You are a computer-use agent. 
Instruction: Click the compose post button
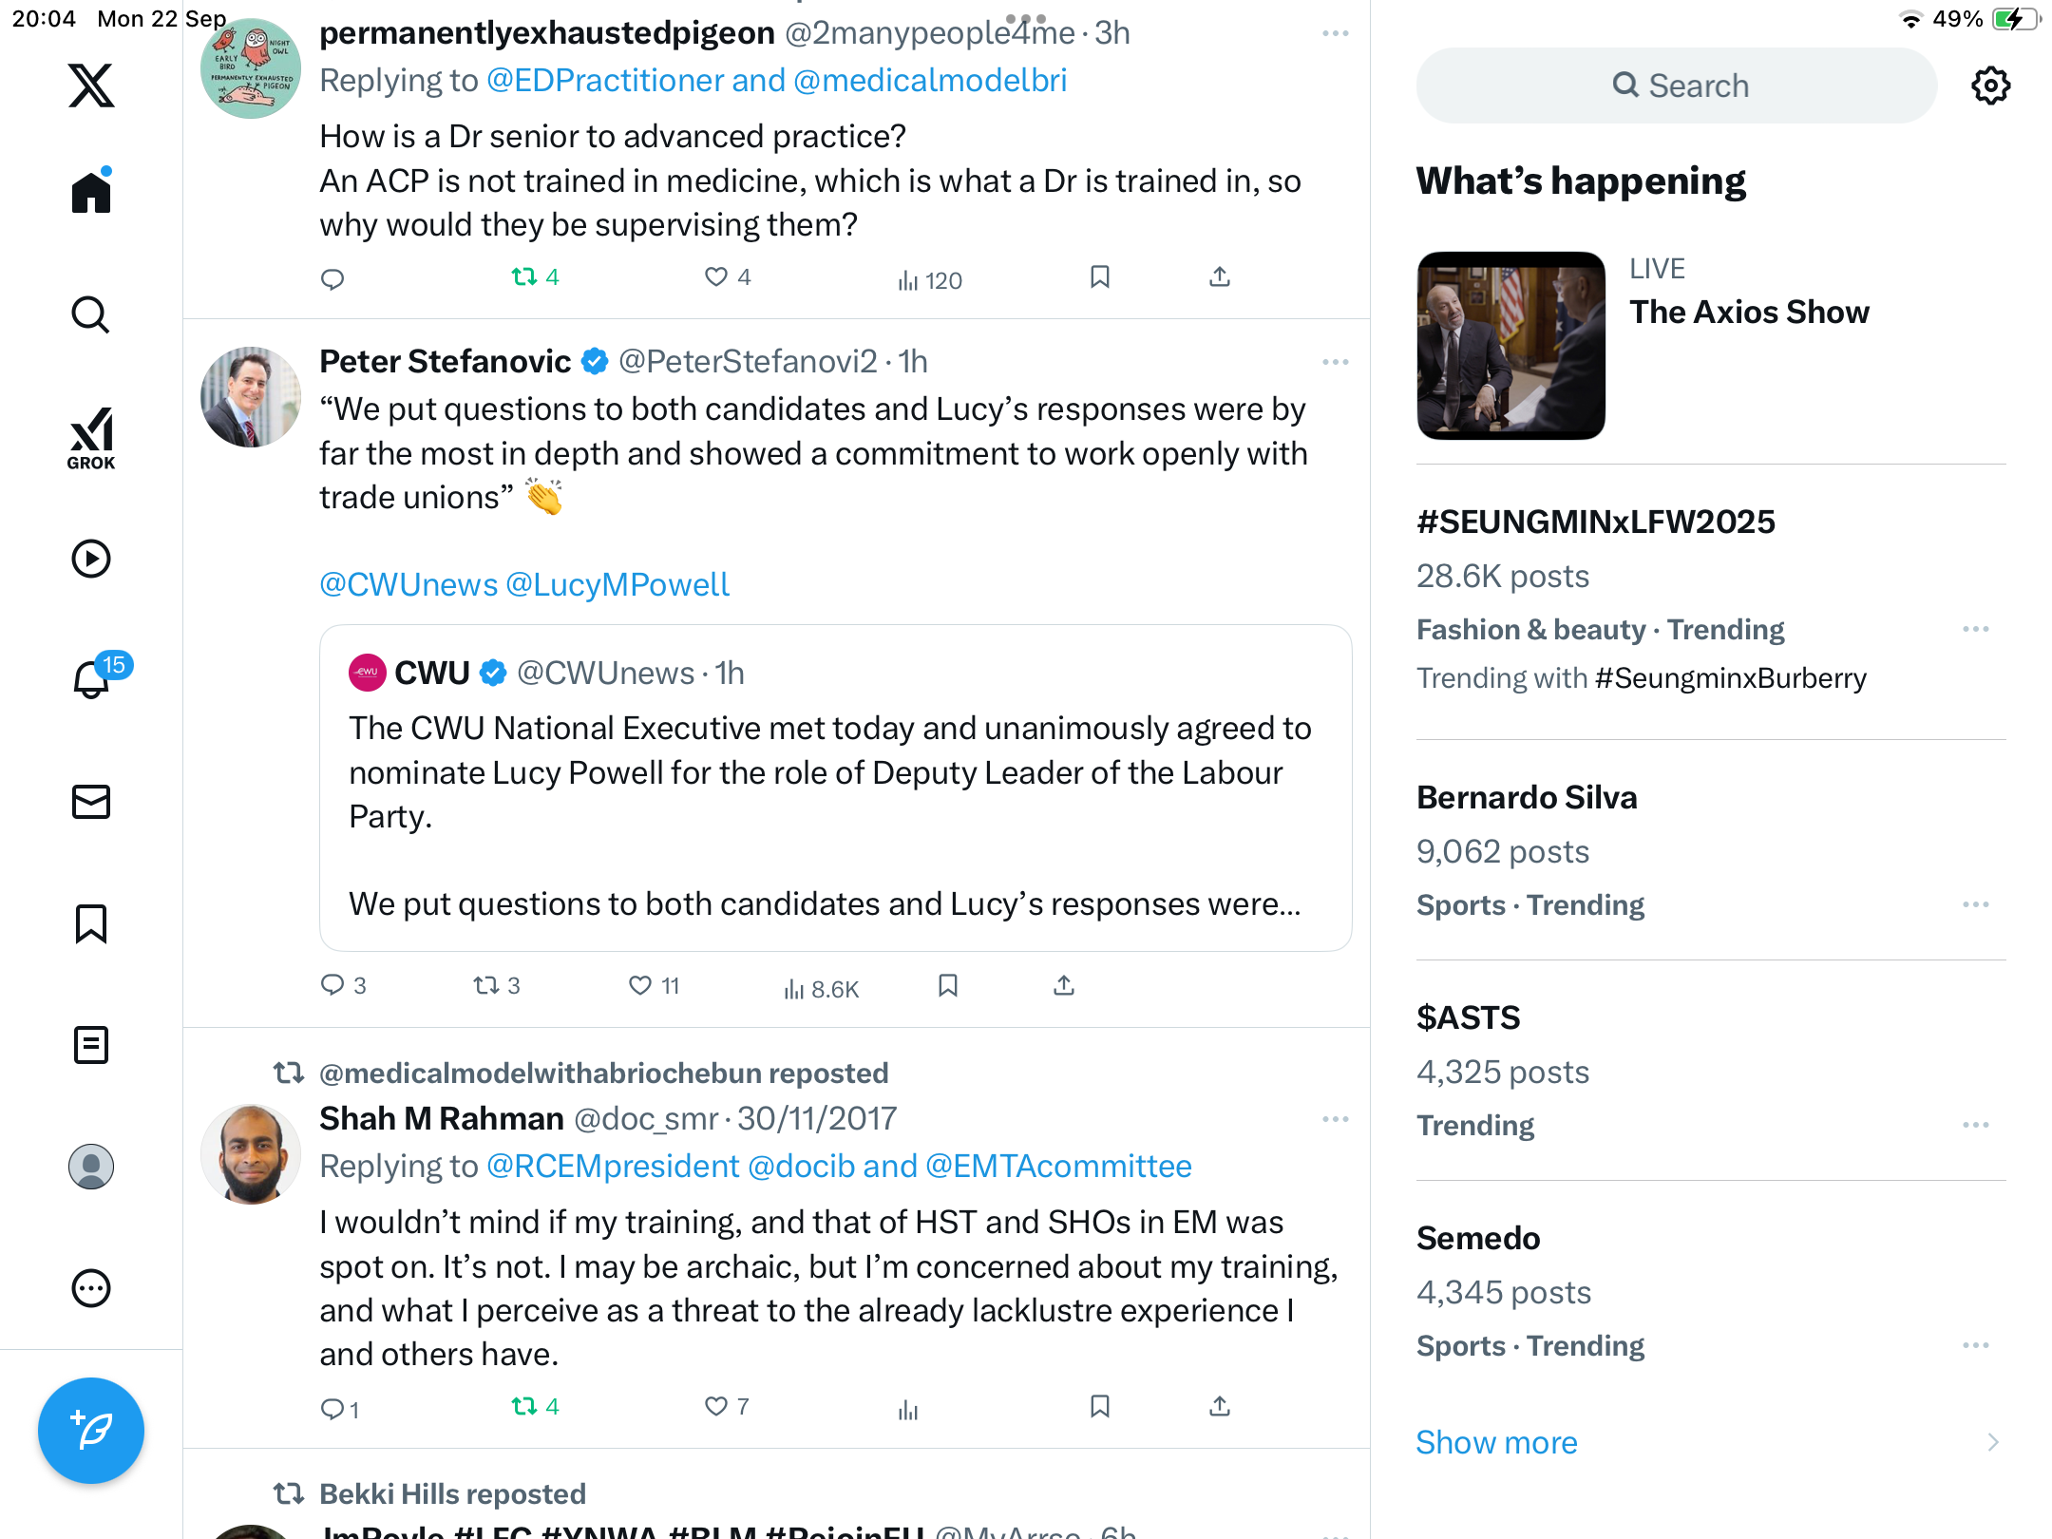(91, 1430)
